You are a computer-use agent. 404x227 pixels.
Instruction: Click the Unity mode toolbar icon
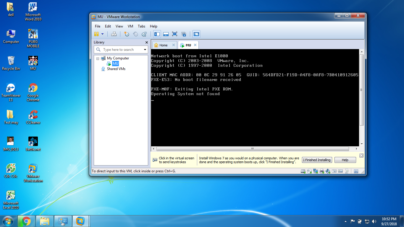click(183, 34)
